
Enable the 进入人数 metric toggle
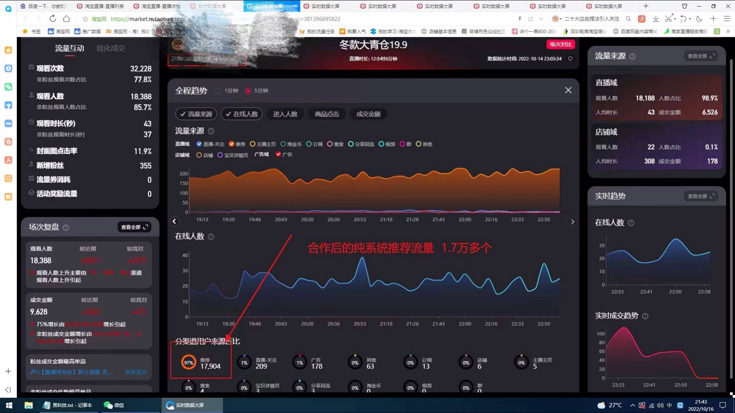[x=285, y=114]
